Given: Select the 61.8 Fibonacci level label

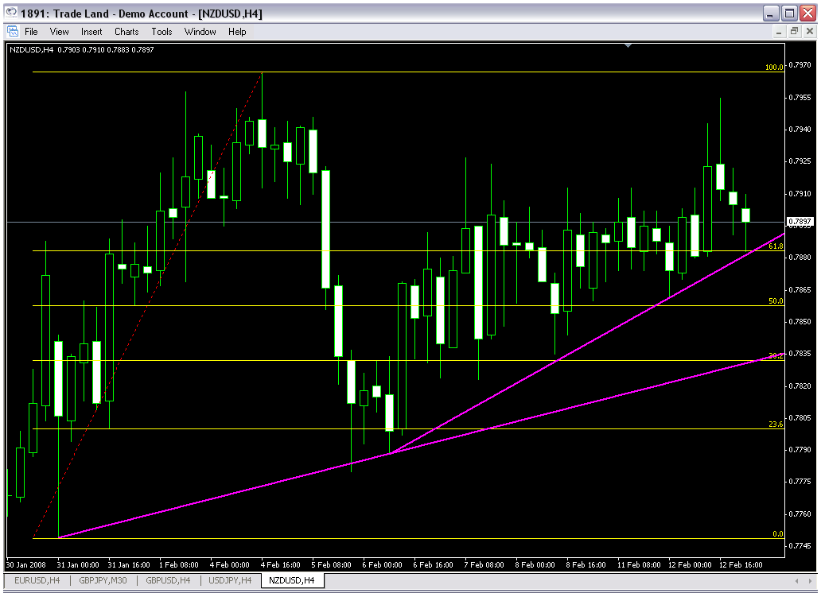Looking at the screenshot, I should coord(776,246).
